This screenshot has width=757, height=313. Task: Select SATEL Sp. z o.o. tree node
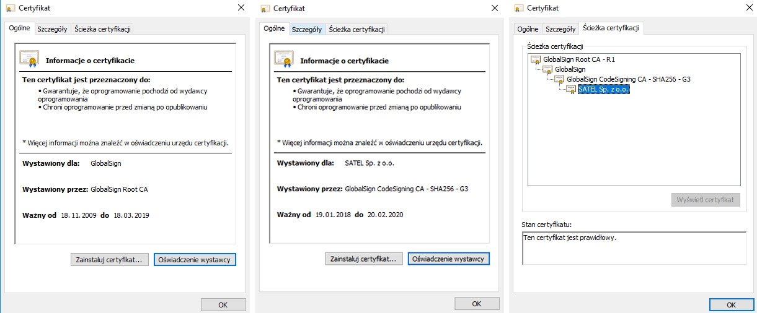(x=604, y=89)
